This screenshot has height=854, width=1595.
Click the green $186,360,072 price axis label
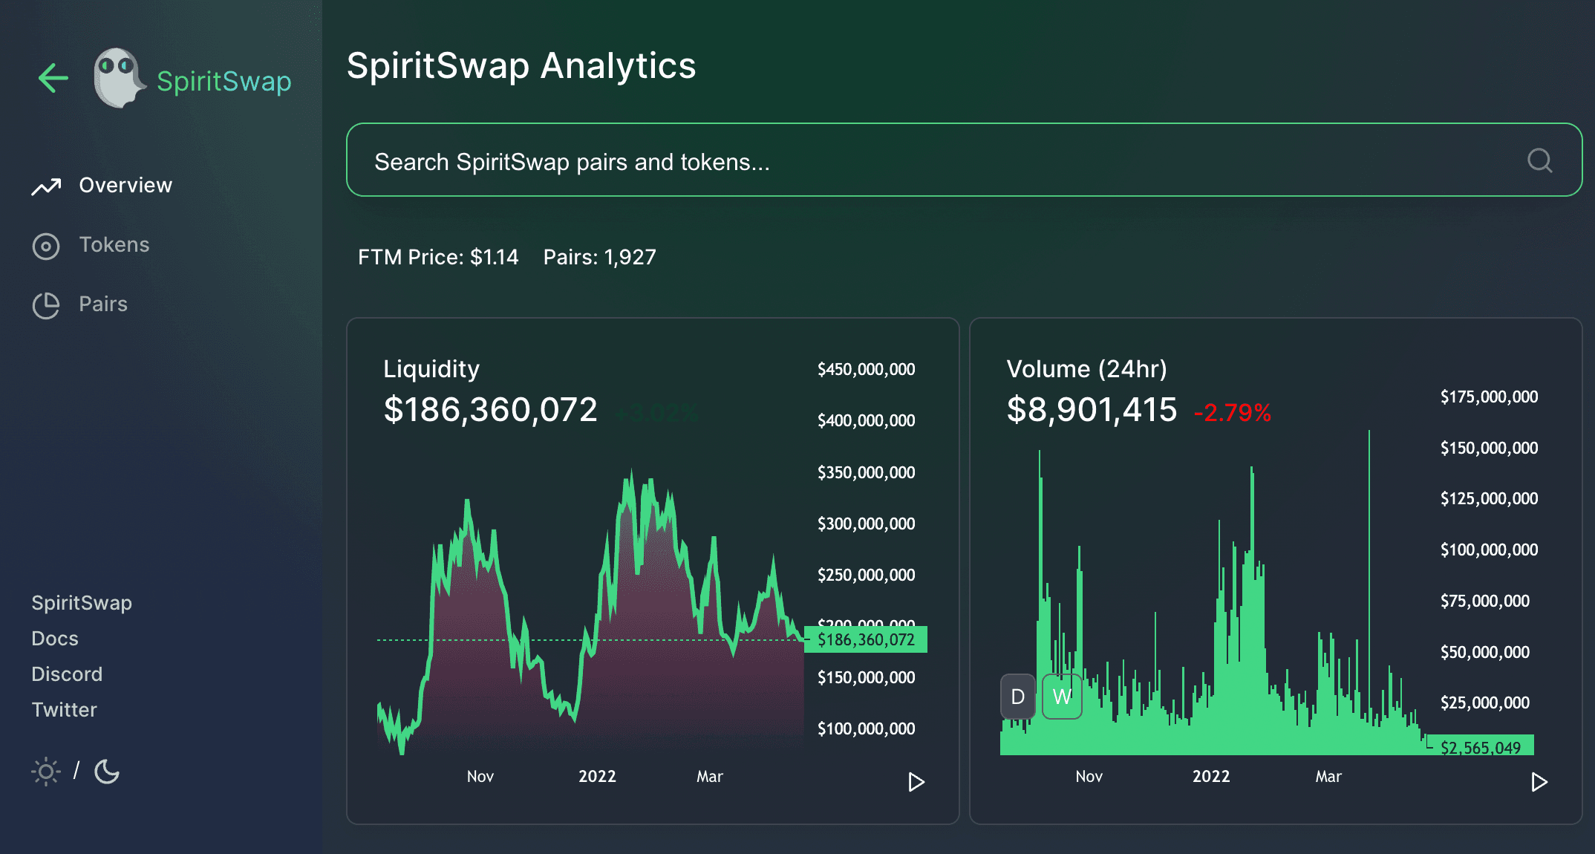pos(866,639)
